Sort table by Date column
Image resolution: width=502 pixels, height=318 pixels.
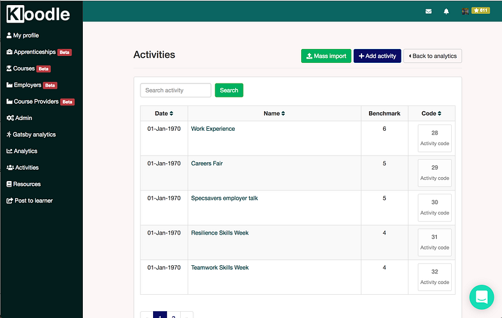164,114
